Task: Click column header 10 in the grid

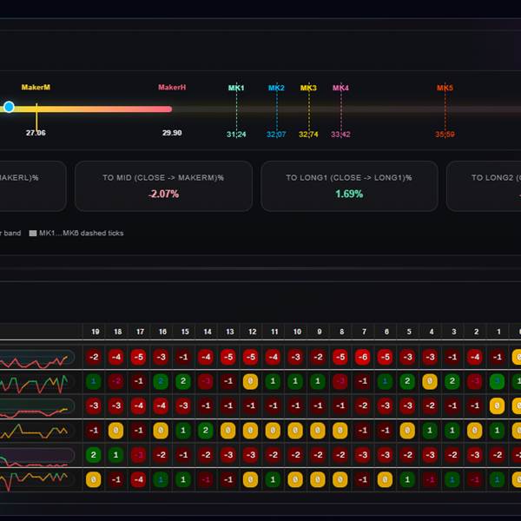Action: pyautogui.click(x=297, y=332)
